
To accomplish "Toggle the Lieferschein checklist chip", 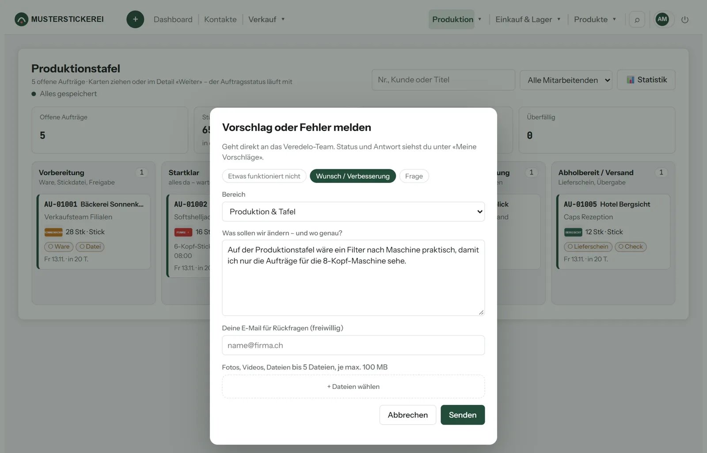I will [588, 247].
